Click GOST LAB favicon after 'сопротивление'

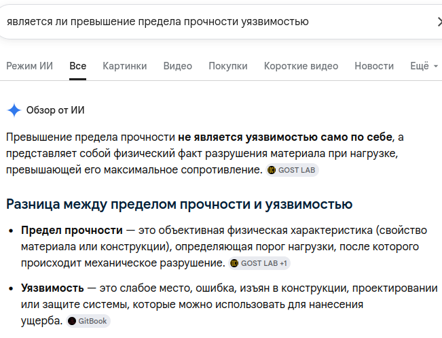(272, 170)
